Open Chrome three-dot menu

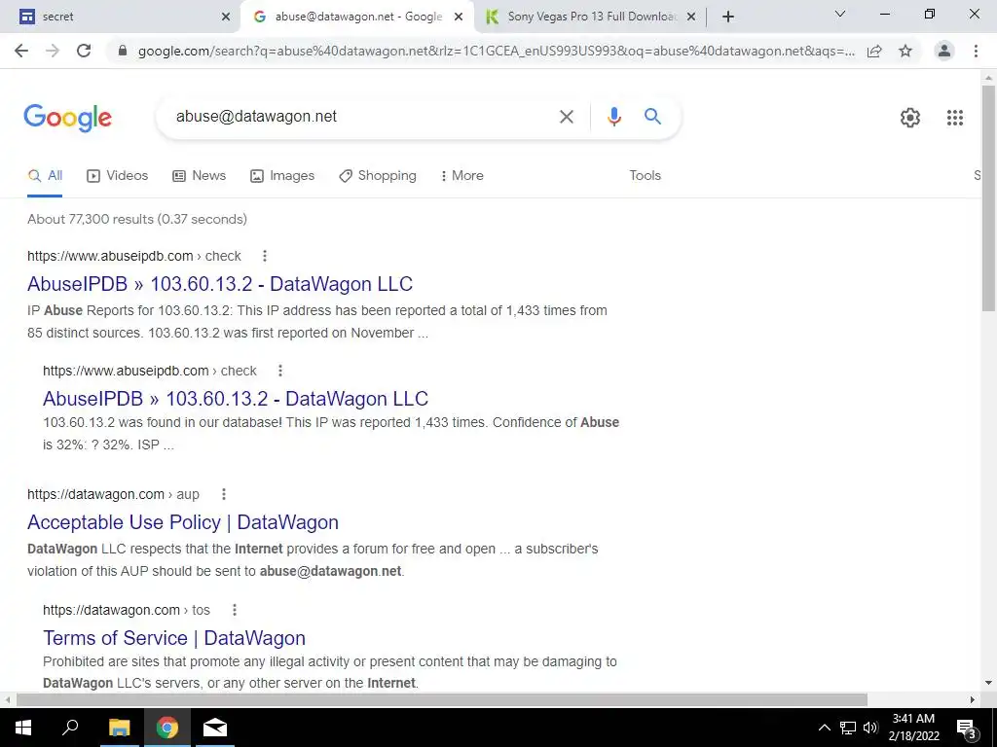tap(976, 51)
